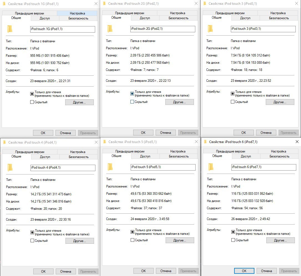The width and height of the screenshot is (301, 276).
Task: Close the iPod touch 3 properties window
Action: 297,3
